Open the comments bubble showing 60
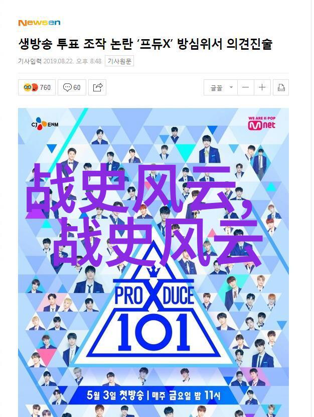Viewport: 314px width, 417px height. coord(72,87)
